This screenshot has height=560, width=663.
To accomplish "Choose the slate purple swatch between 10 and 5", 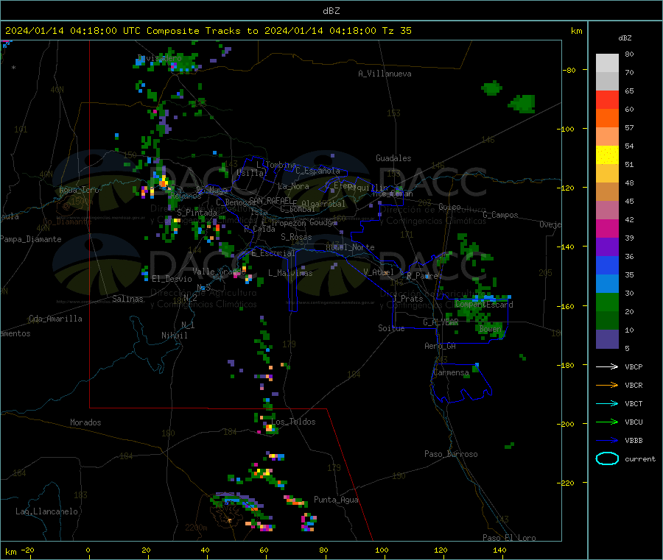I will (x=607, y=339).
